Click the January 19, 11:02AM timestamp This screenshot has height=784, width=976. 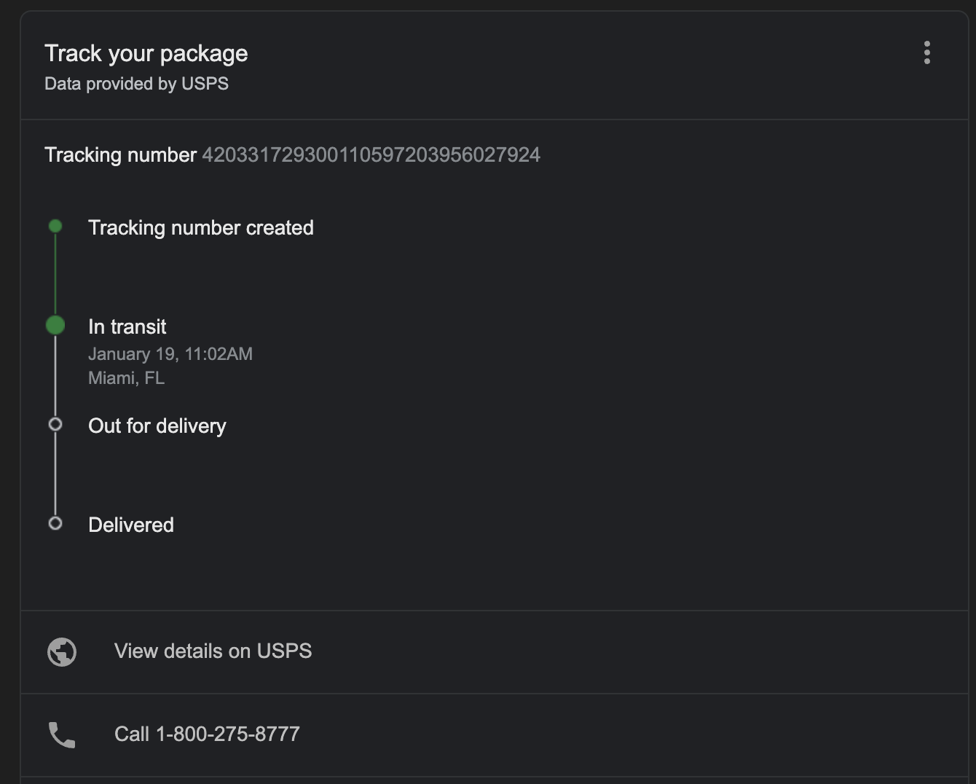(x=170, y=354)
